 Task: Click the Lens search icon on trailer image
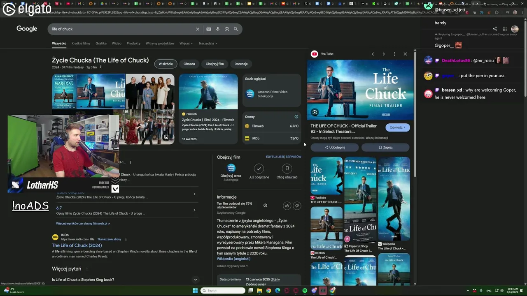315,112
